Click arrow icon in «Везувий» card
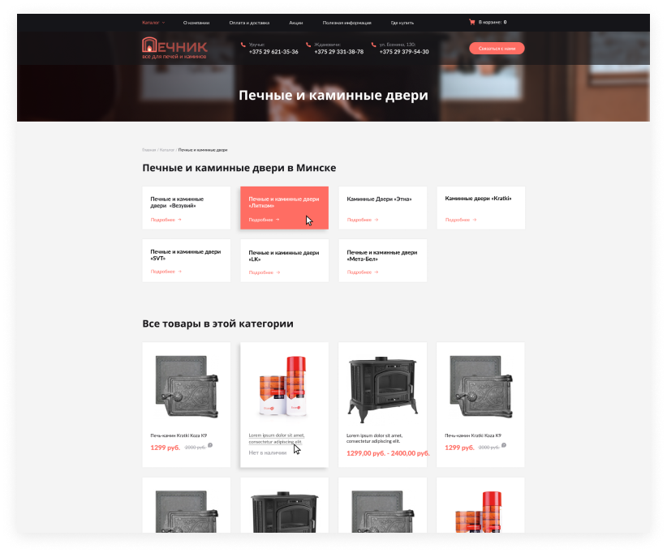This screenshot has width=667, height=553. click(179, 220)
